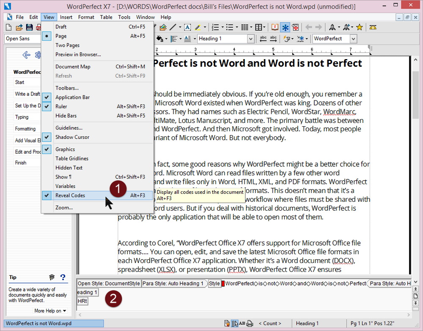Click the Back arrow in the toolbar
This screenshot has height=331, width=423.
point(309,27)
